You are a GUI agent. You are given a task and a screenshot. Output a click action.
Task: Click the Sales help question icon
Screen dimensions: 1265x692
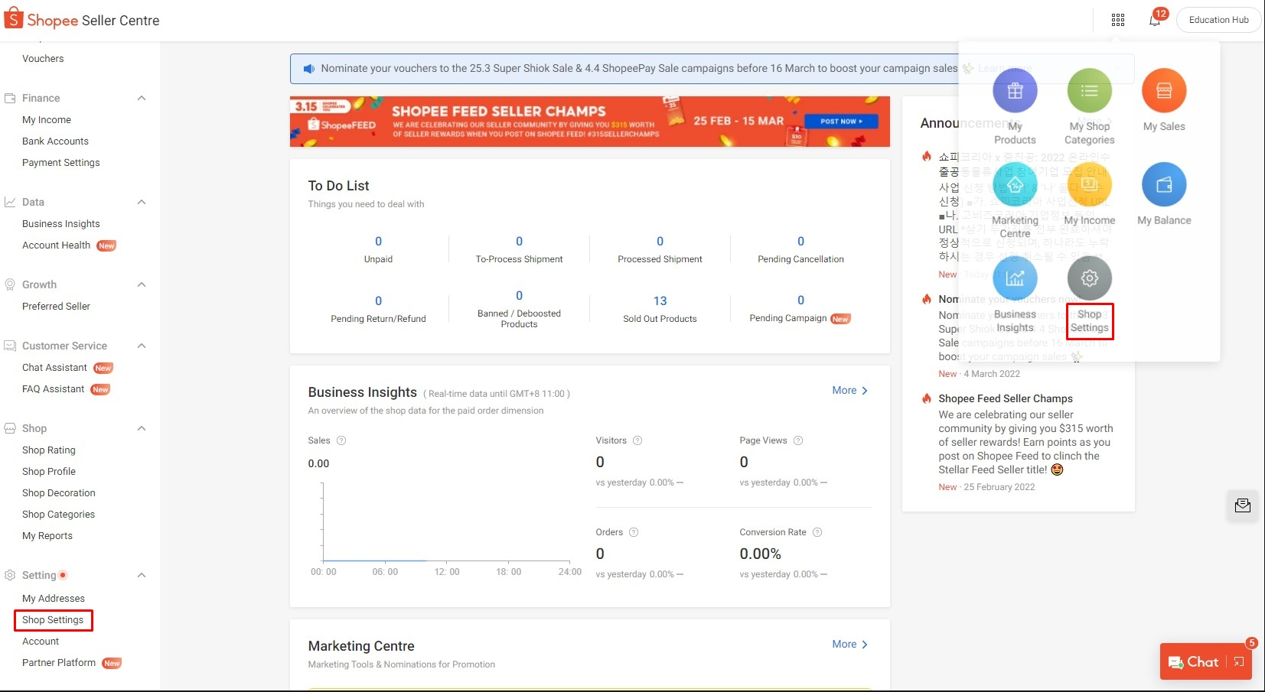pos(341,440)
